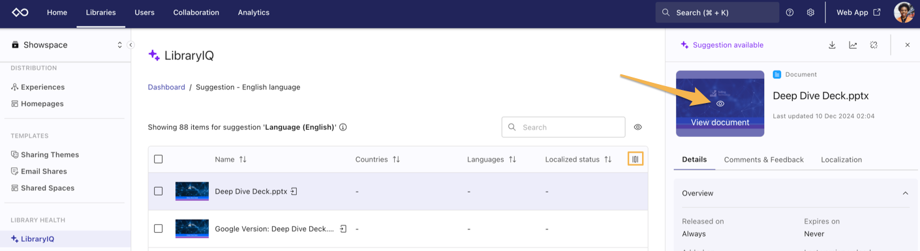Click 'Last updated 10 Dec 2024 02:04' text
Screen dimensions: 920x251
click(823, 116)
